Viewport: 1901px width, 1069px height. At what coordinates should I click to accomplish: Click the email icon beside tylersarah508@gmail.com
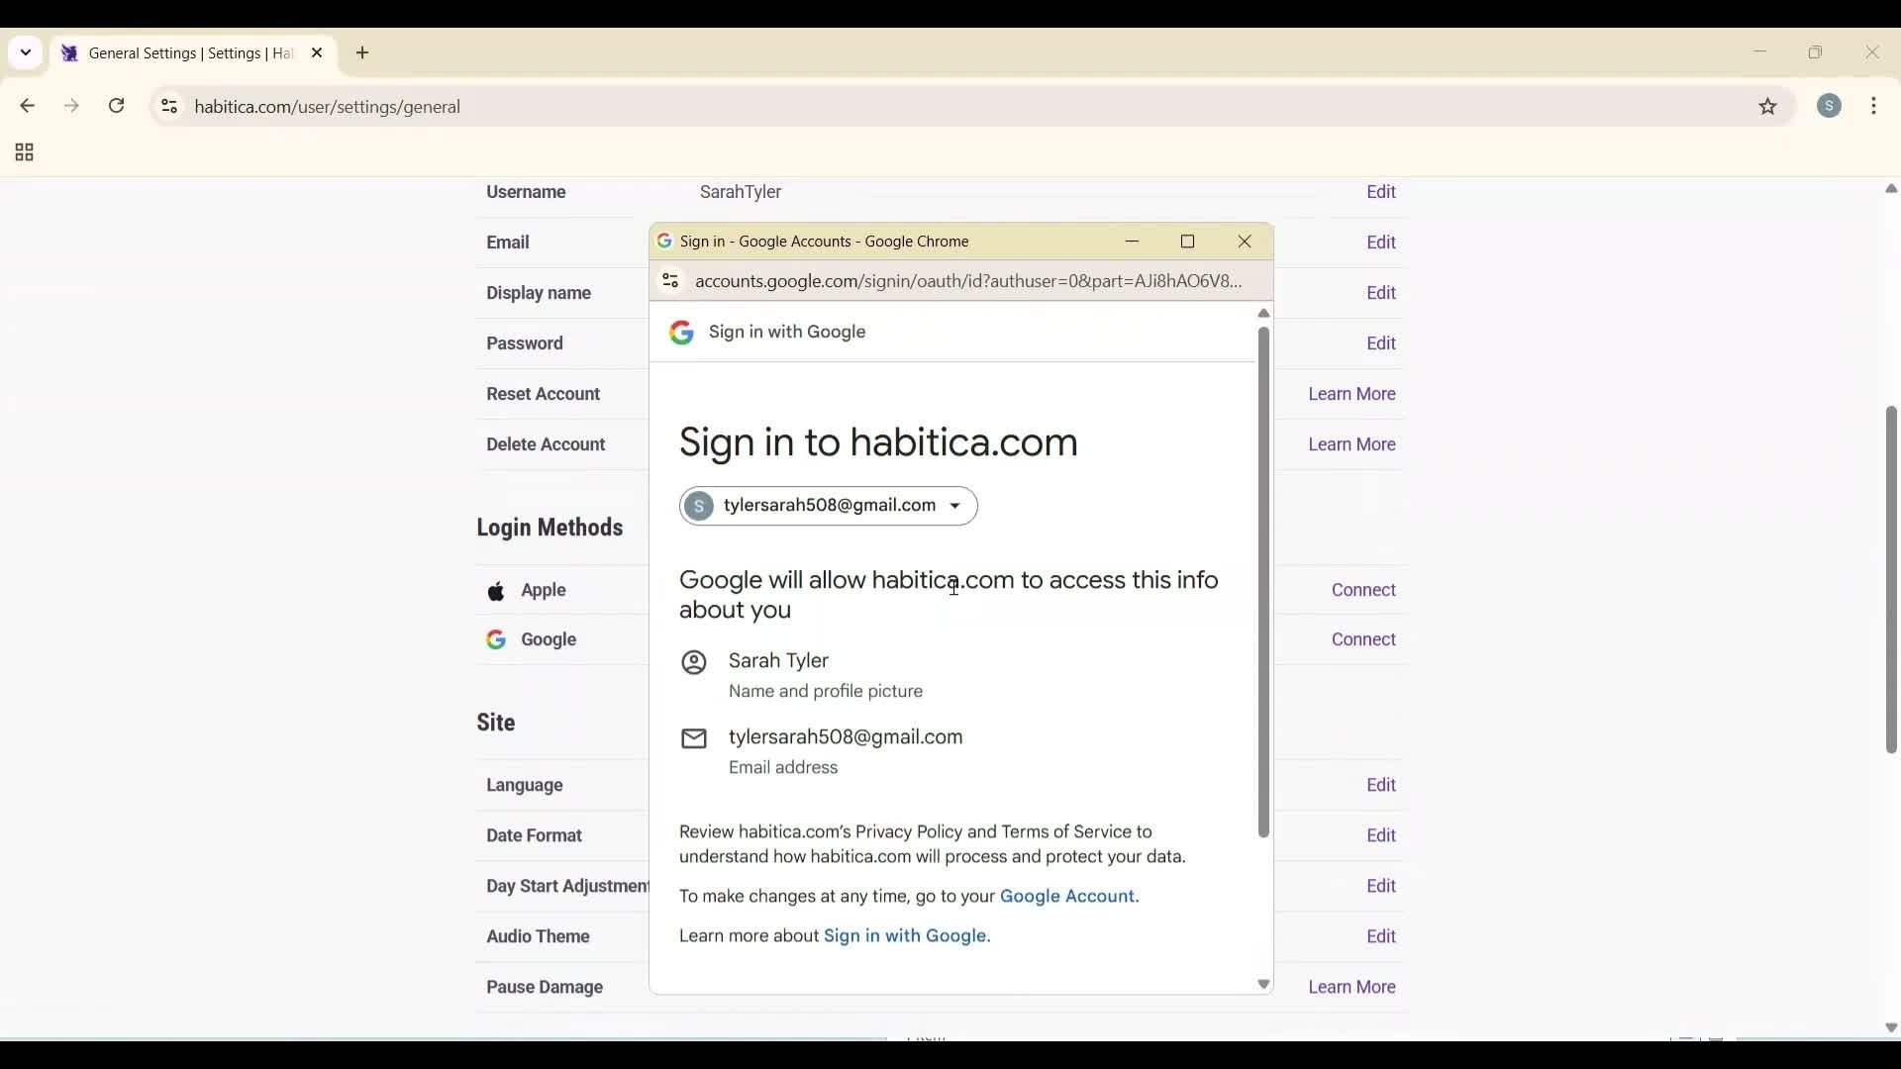[x=694, y=738]
